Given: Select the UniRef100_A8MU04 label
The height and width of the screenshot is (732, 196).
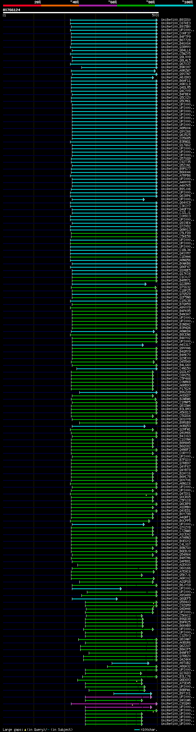Looking at the screenshot, I should click(176, 128).
